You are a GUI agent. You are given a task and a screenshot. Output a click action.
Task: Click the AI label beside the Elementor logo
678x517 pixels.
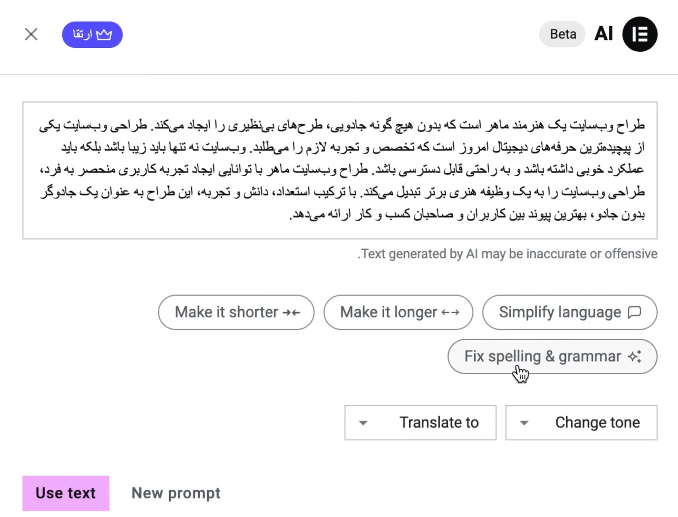tap(603, 33)
